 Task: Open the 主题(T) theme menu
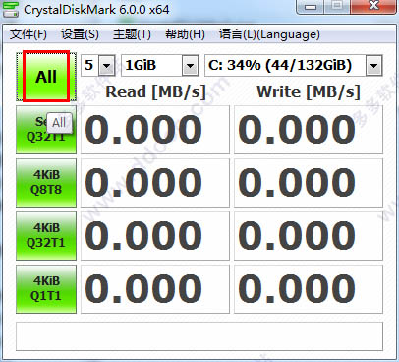pyautogui.click(x=132, y=34)
